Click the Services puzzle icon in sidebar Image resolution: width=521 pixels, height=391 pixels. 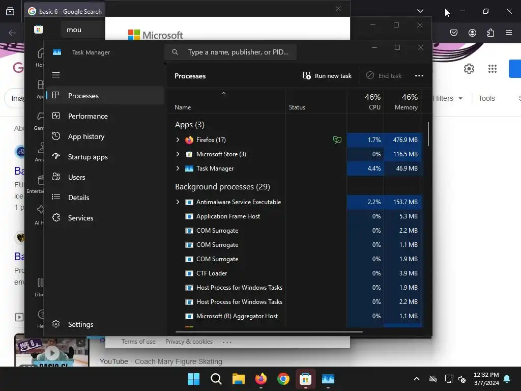pos(56,217)
